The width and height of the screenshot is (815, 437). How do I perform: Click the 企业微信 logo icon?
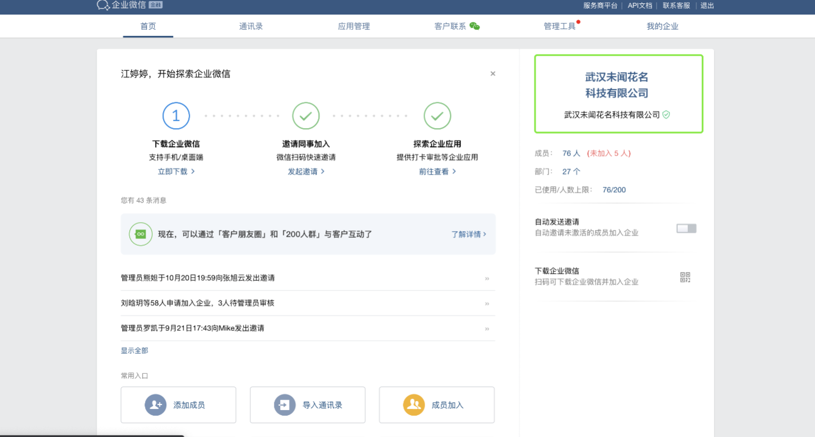pos(103,5)
